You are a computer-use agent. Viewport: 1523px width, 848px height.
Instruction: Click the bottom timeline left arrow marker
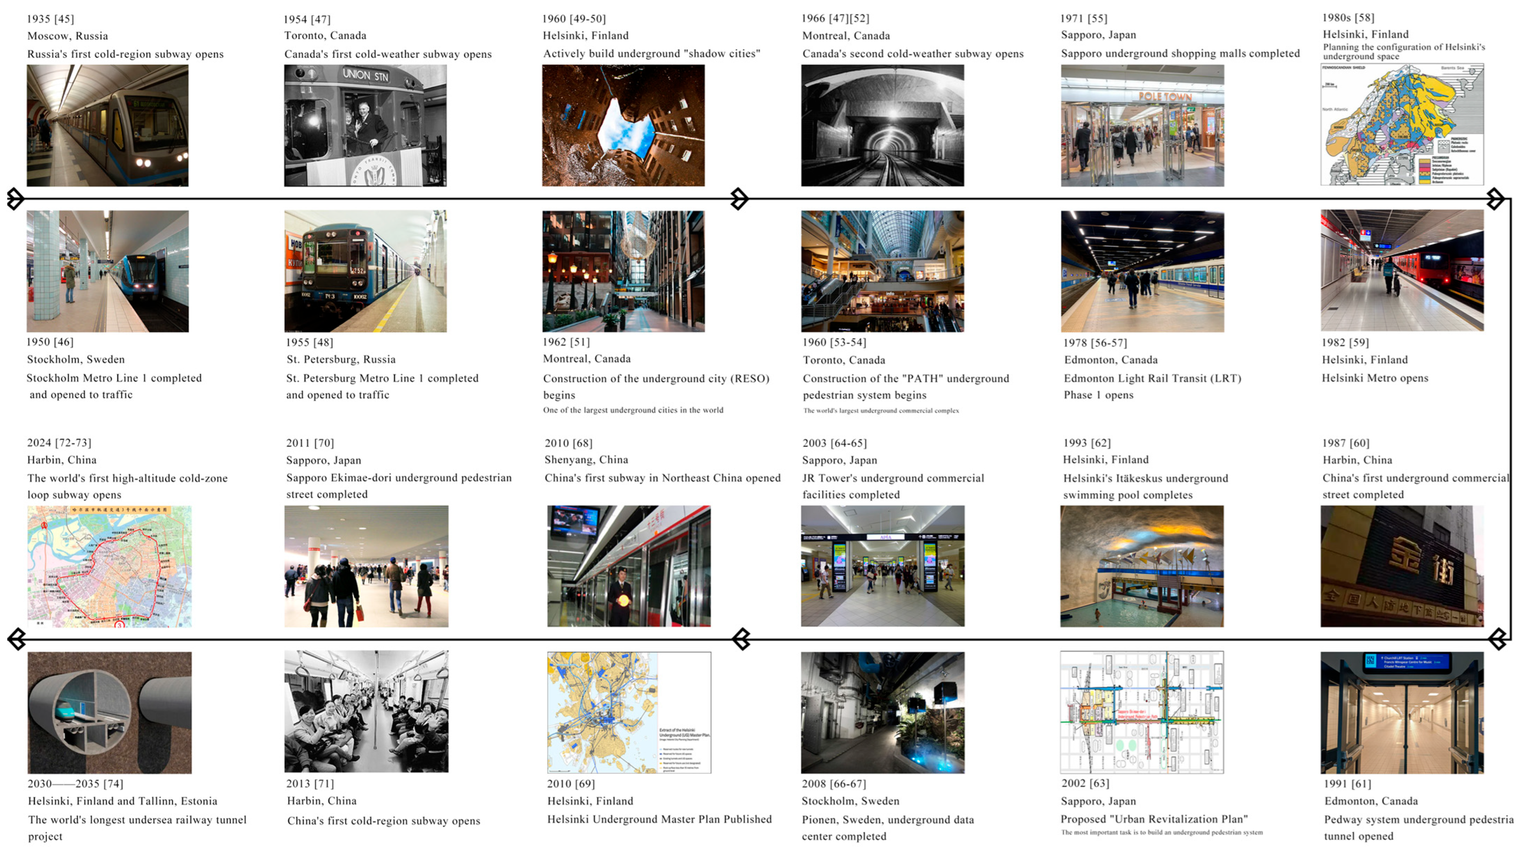pyautogui.click(x=17, y=639)
